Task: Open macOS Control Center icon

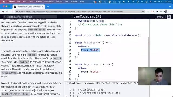Action: point(147,2)
